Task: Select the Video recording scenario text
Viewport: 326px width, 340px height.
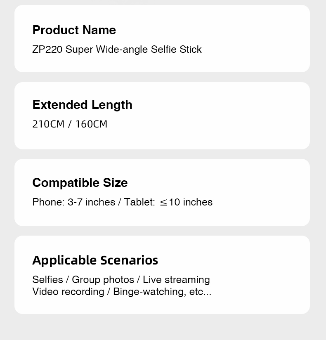Action: (68, 292)
